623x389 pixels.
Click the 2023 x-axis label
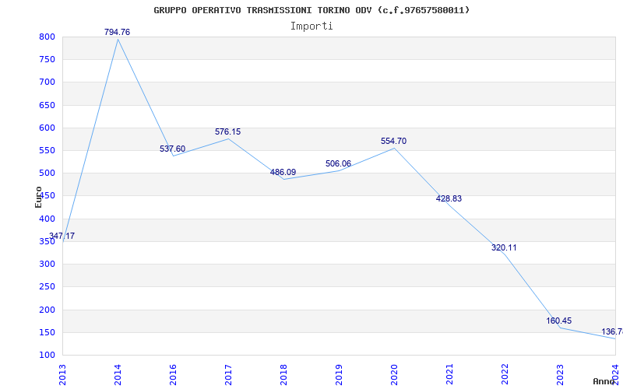[560, 374]
